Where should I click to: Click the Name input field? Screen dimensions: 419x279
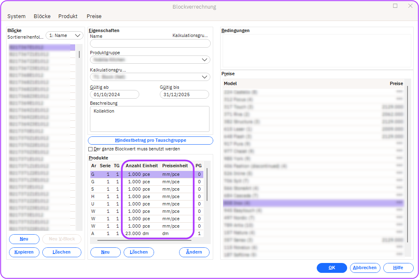150,44
